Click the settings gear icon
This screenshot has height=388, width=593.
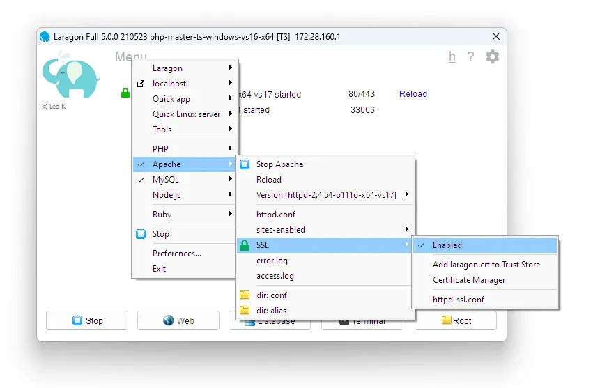click(x=492, y=57)
